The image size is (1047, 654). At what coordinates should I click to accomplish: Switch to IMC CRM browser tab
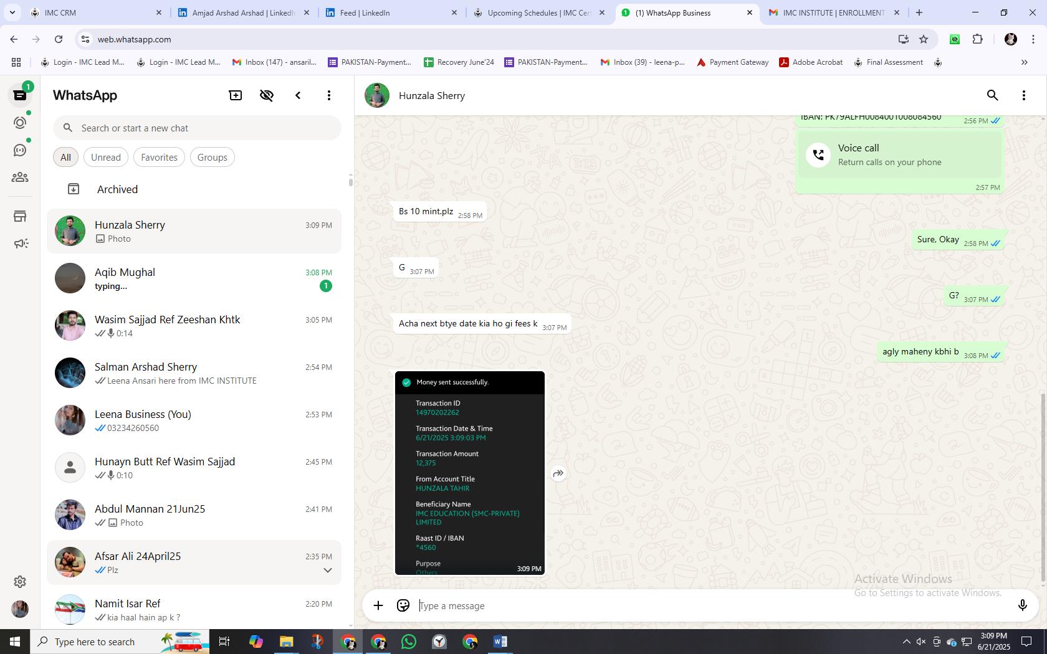pyautogui.click(x=96, y=12)
